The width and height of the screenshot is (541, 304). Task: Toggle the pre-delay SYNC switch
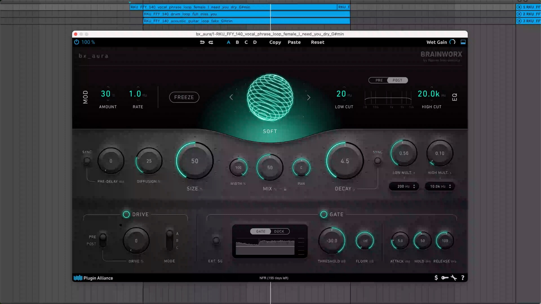point(87,161)
